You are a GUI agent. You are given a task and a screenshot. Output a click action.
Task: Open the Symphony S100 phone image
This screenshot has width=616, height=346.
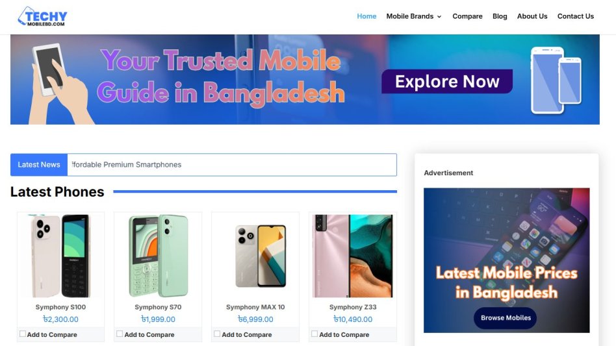(61, 255)
